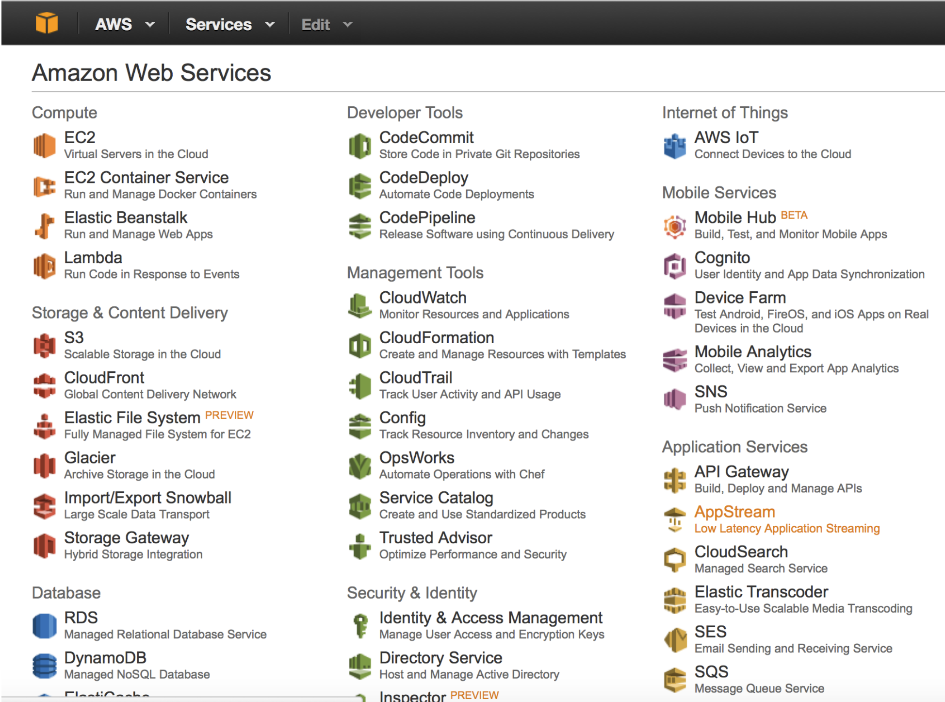Image resolution: width=945 pixels, height=702 pixels.
Task: Click the Lambda service icon
Action: click(x=45, y=266)
